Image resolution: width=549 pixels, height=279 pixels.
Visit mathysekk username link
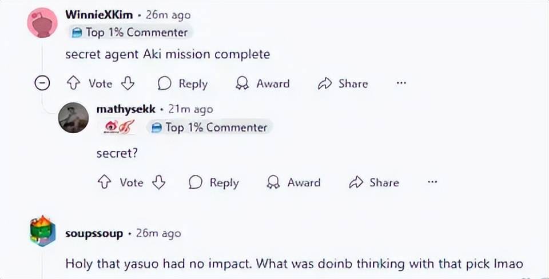(x=126, y=109)
